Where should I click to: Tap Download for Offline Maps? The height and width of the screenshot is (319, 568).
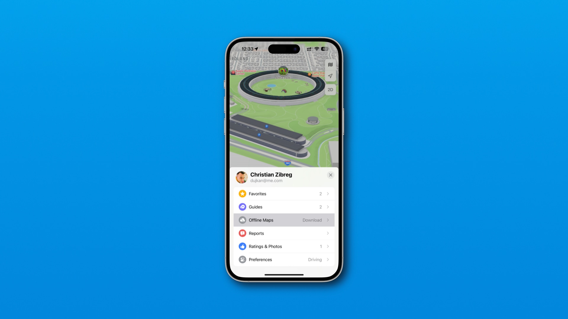click(x=312, y=220)
